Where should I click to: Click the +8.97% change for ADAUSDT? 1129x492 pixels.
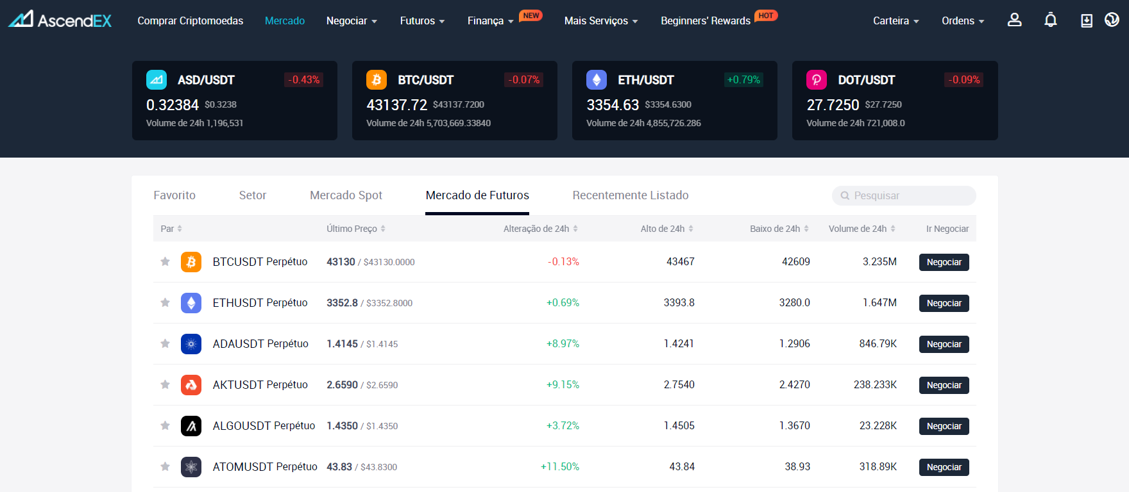click(x=563, y=344)
